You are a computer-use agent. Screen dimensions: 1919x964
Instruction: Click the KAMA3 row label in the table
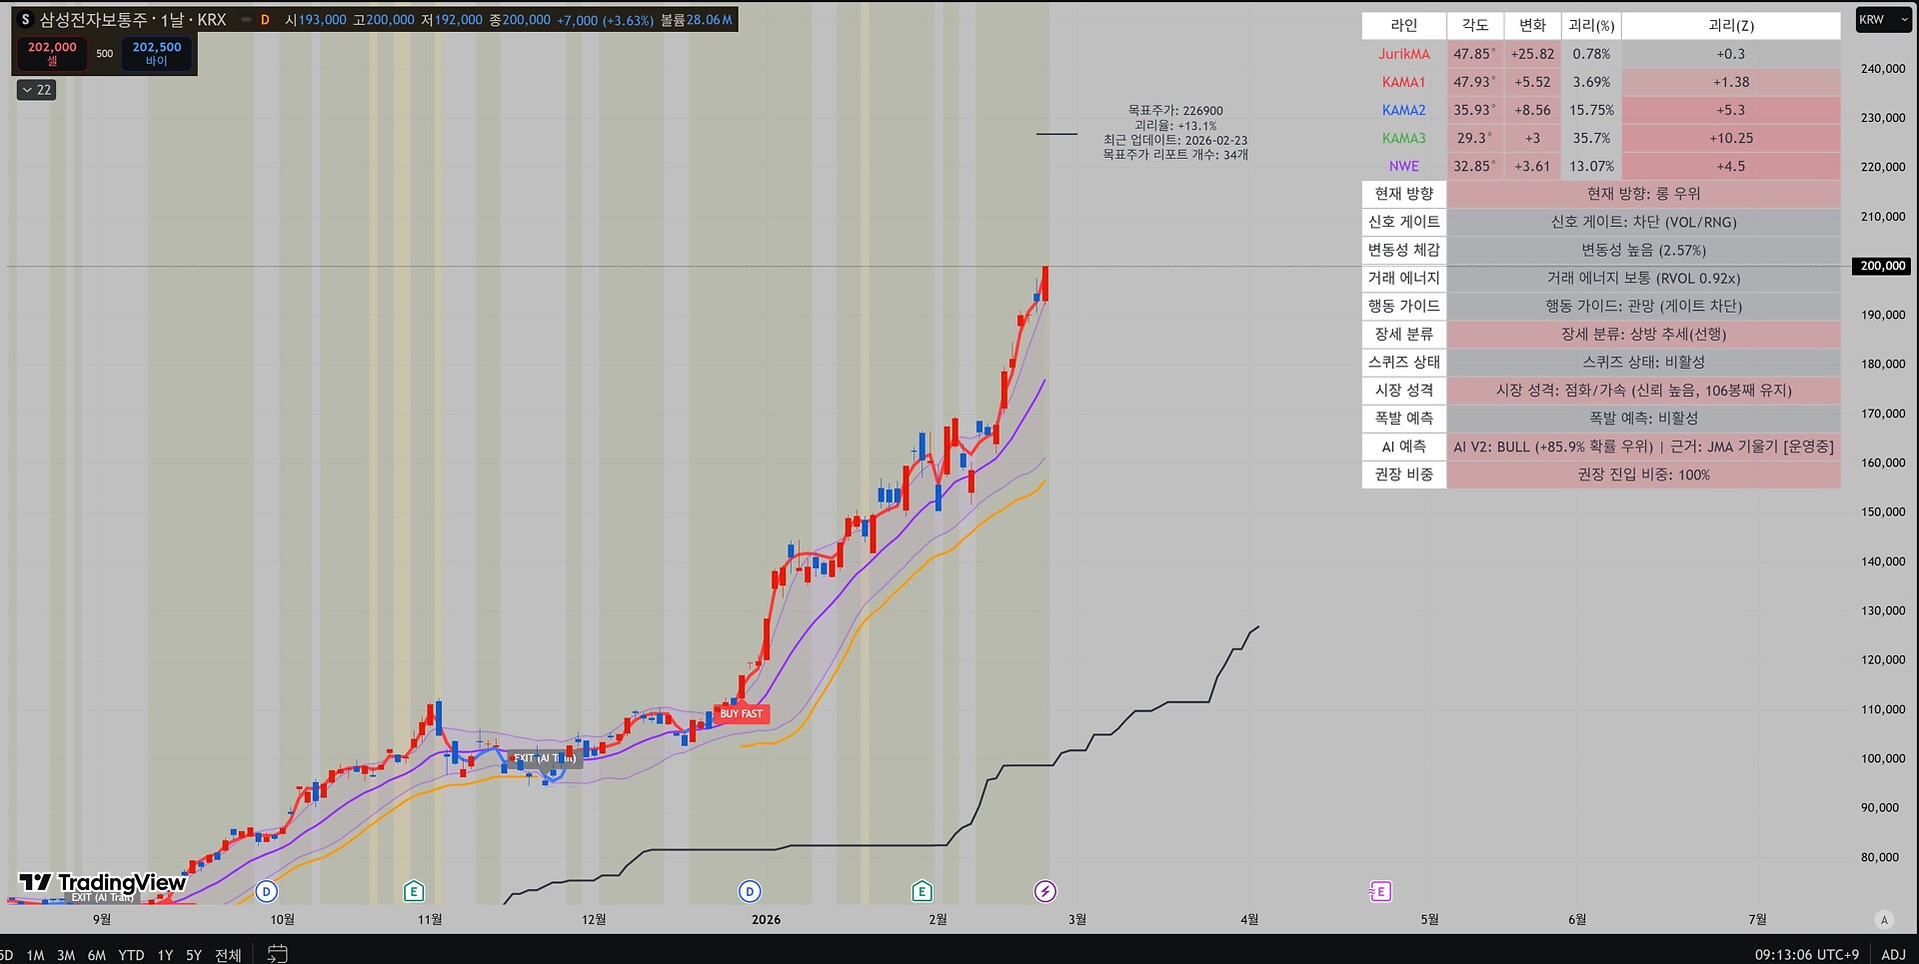click(x=1404, y=138)
